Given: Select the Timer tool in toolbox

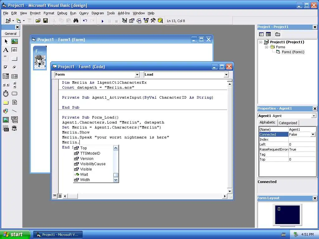Looking at the screenshot, I should point(6,93).
